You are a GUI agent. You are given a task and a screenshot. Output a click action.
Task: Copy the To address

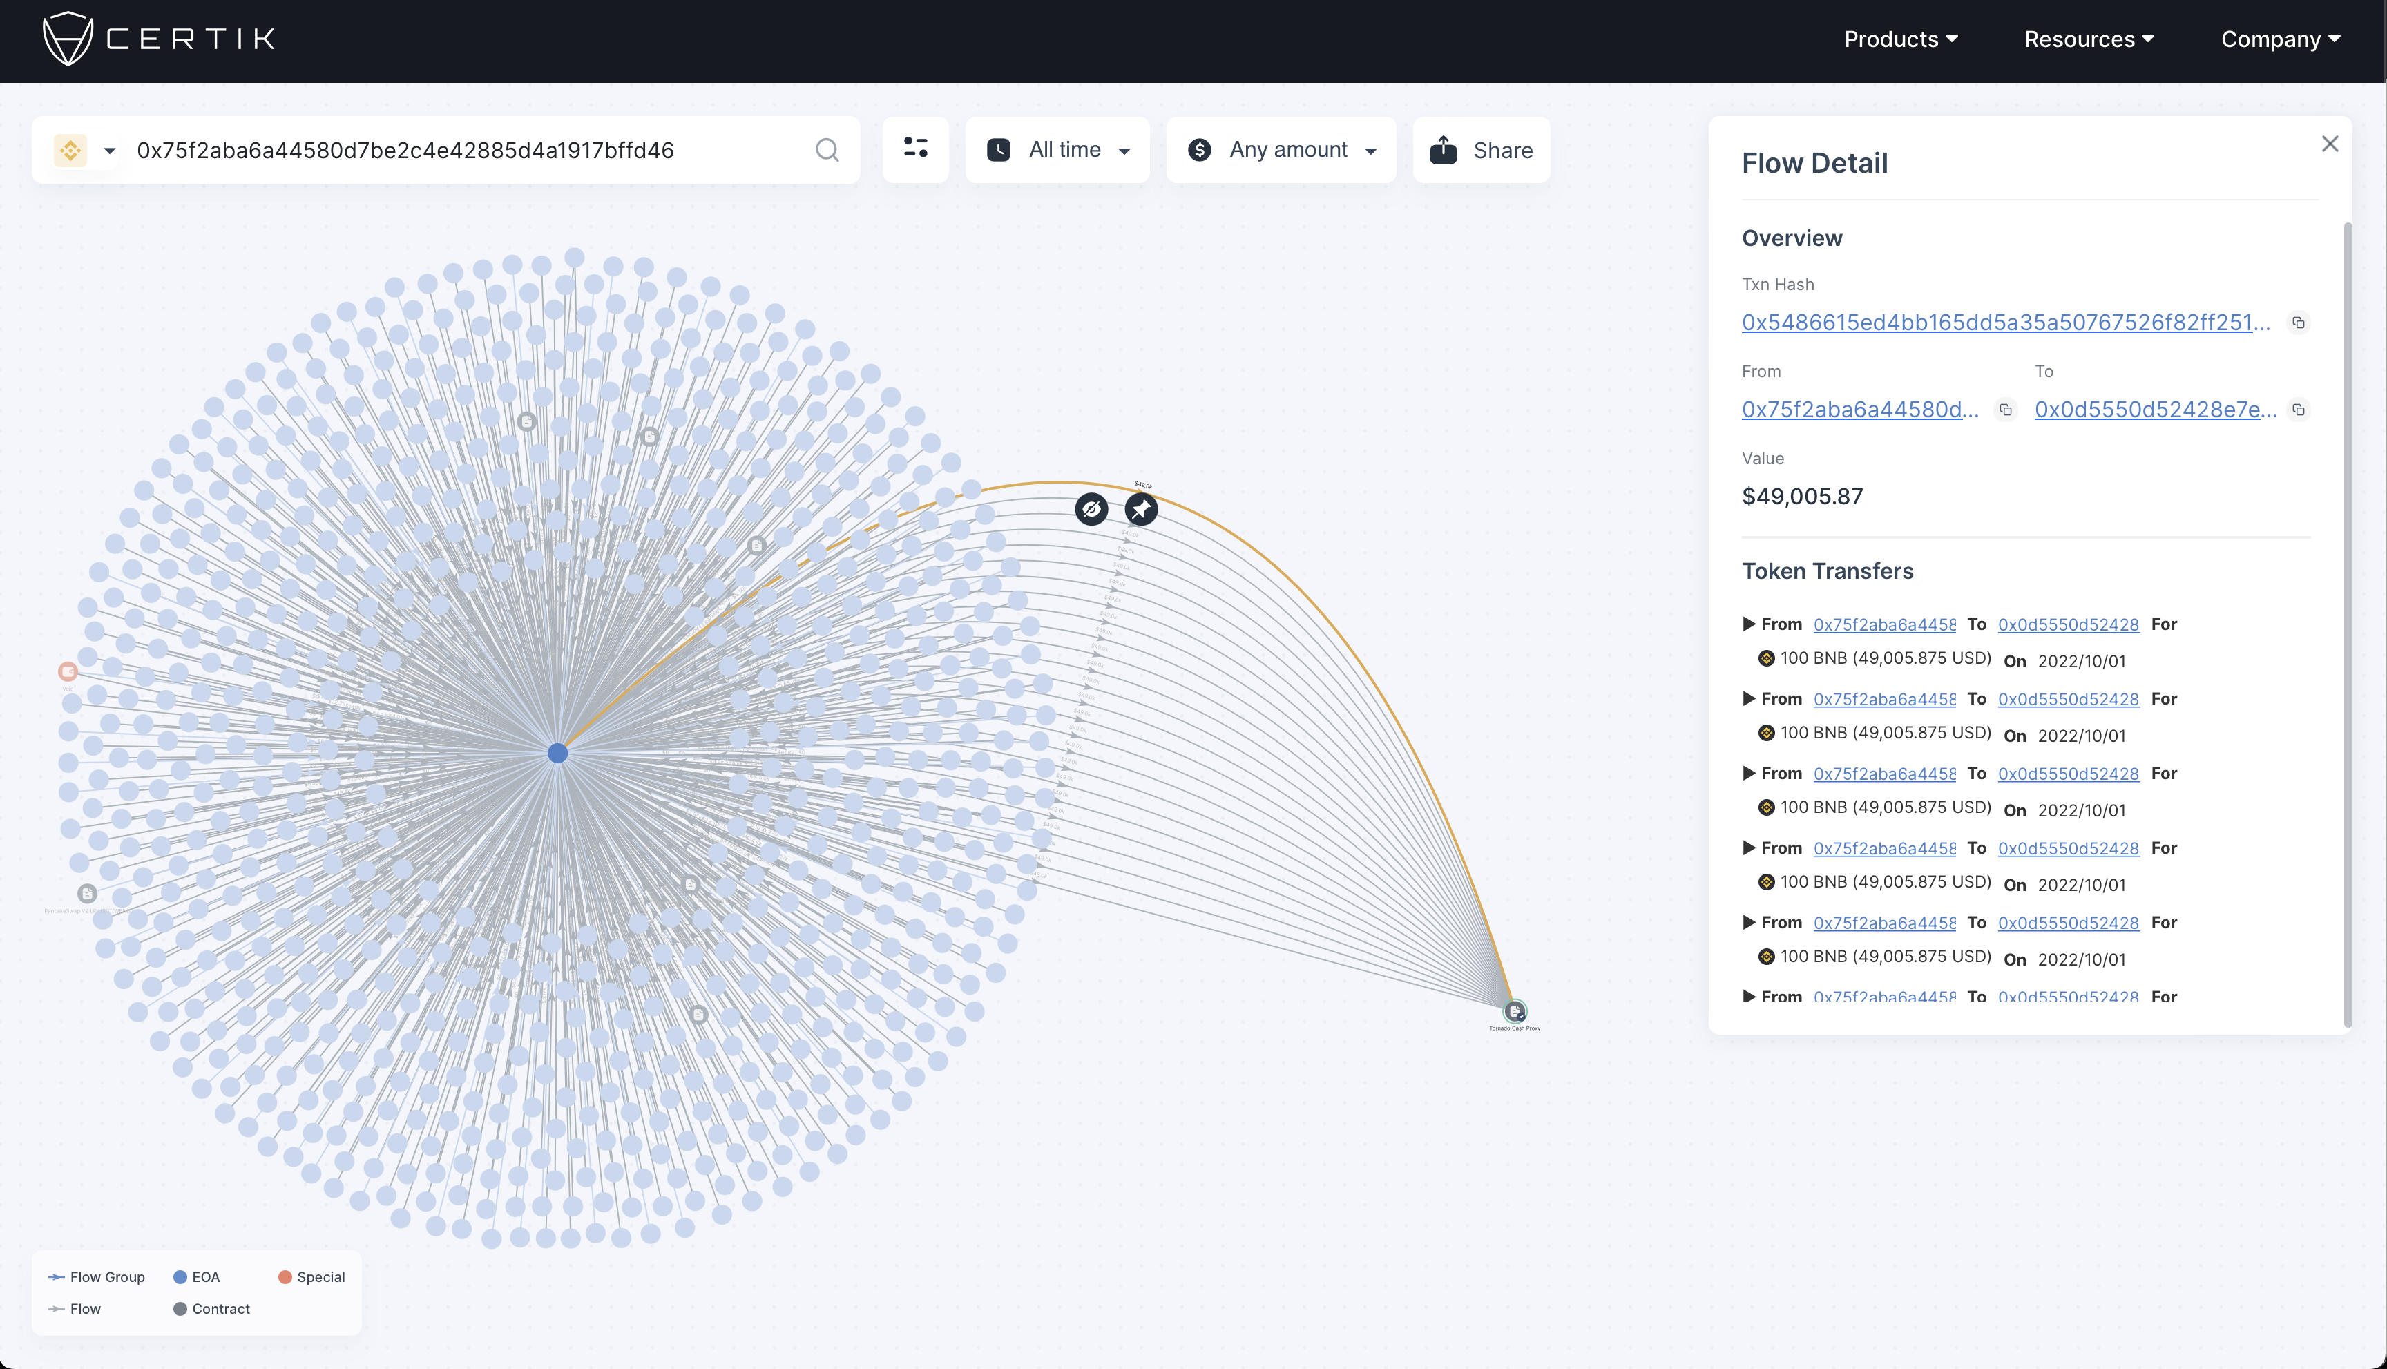(2298, 410)
